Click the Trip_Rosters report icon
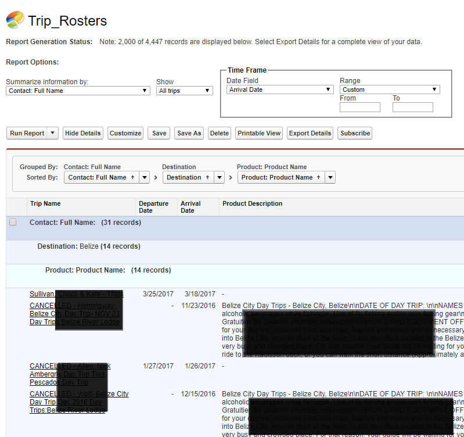This screenshot has height=437, width=464. (x=15, y=20)
